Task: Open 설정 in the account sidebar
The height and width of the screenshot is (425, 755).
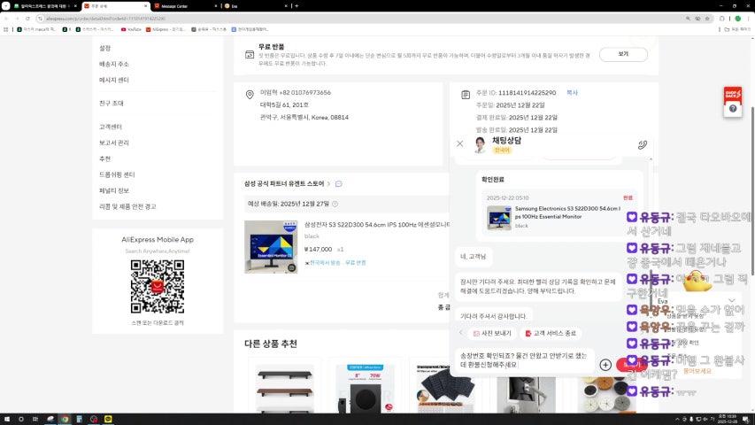Action: tap(105, 48)
